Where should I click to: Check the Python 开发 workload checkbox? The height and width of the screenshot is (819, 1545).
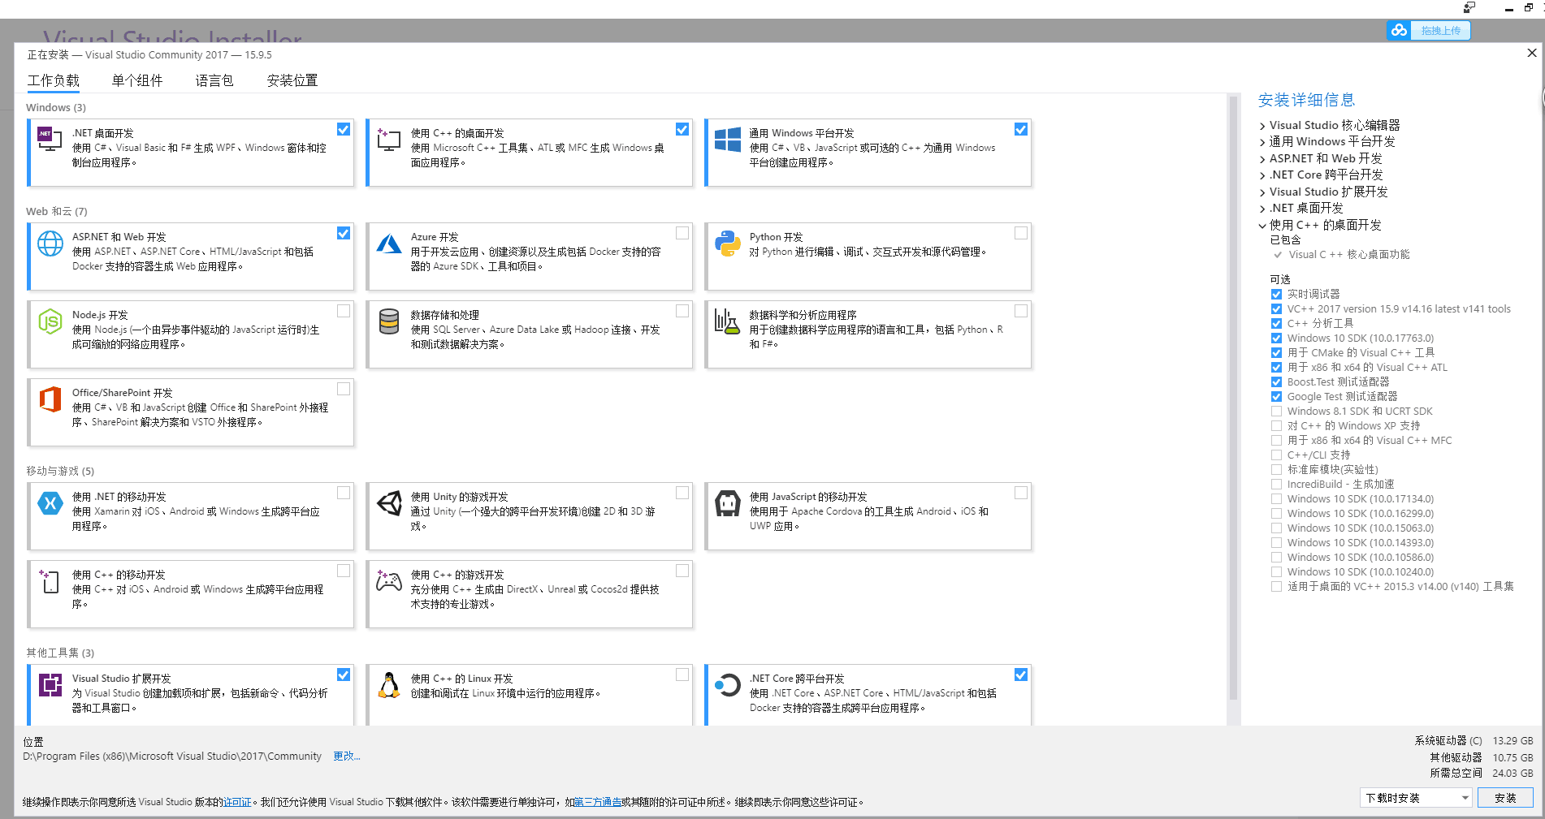[1021, 233]
